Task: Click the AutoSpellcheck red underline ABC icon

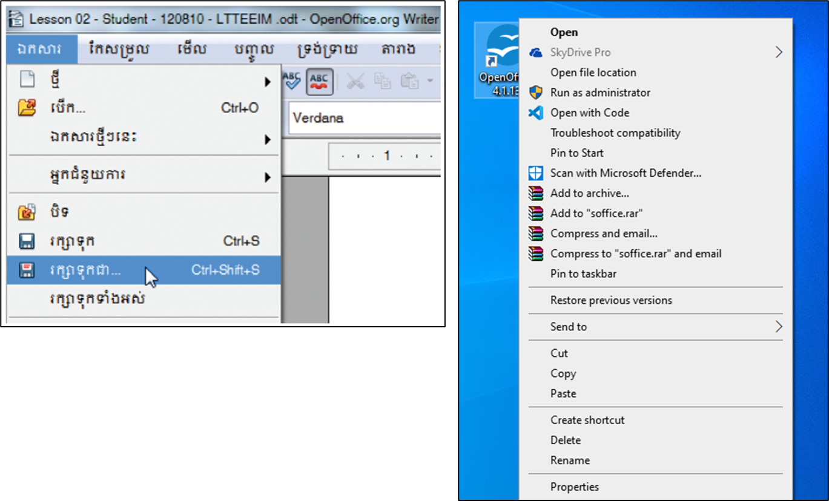Action: (319, 82)
